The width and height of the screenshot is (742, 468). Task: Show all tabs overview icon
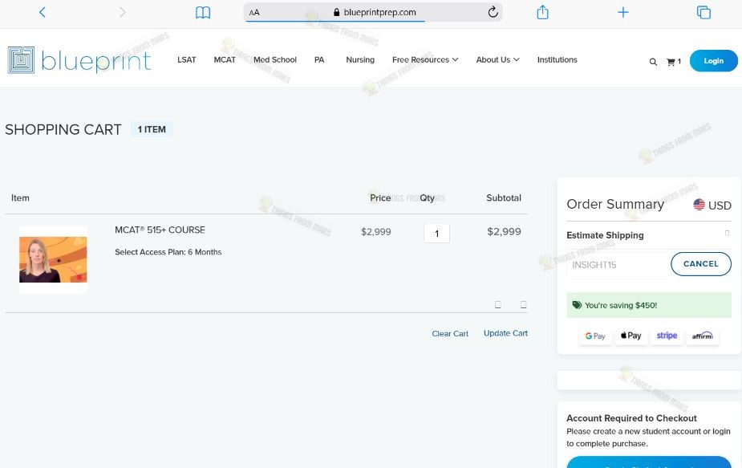(703, 12)
